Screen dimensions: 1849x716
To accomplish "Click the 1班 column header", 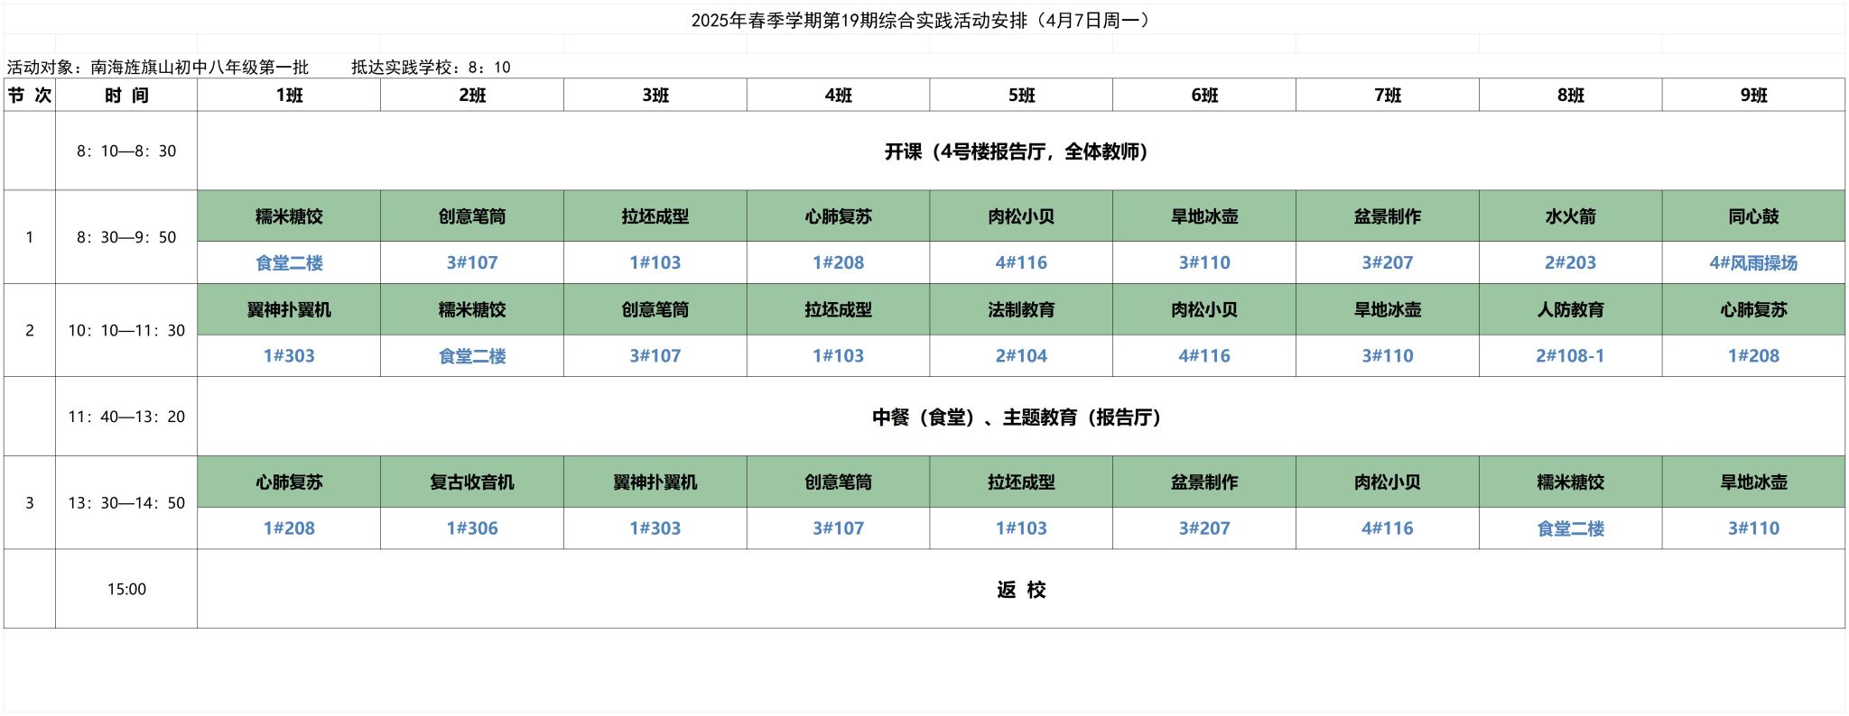I will click(289, 95).
